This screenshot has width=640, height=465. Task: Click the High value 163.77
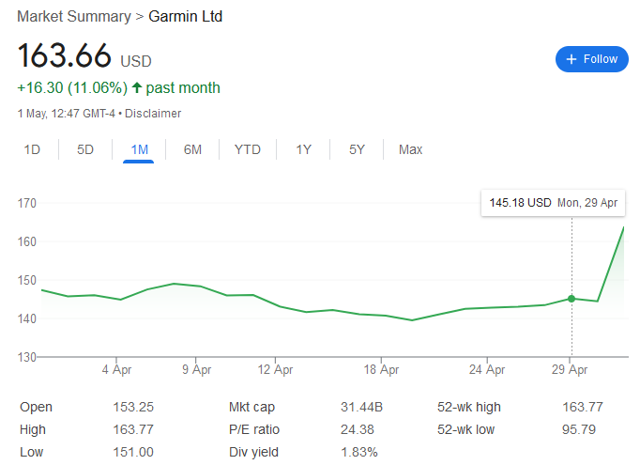(x=133, y=429)
